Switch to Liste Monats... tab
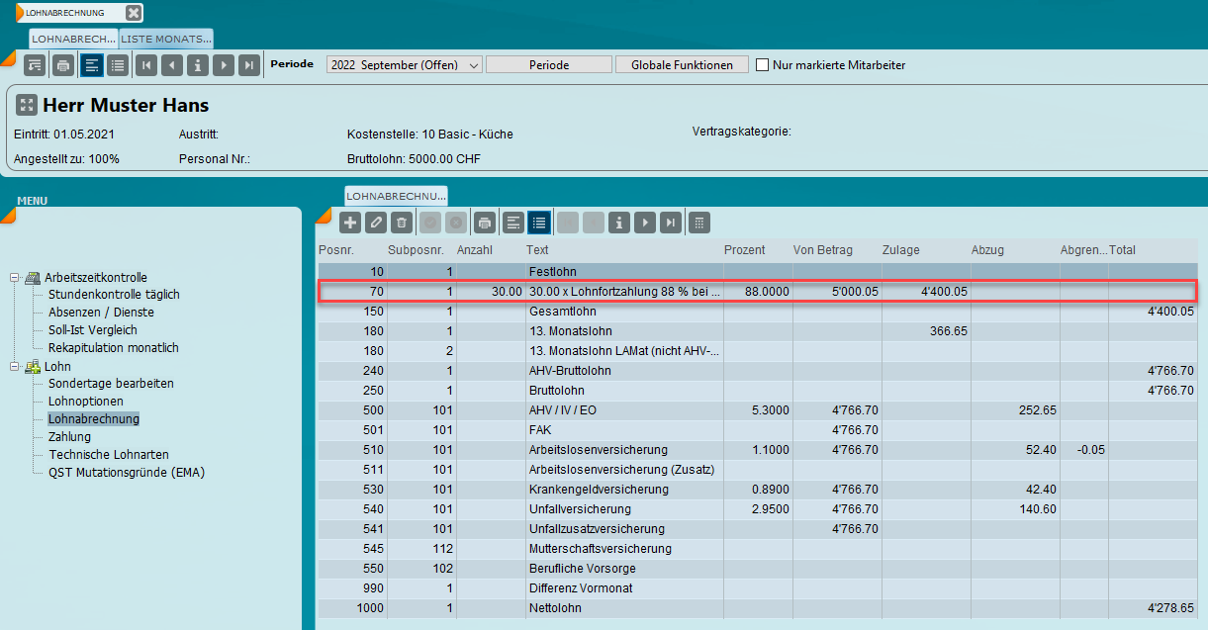1208x630 pixels. coord(166,39)
